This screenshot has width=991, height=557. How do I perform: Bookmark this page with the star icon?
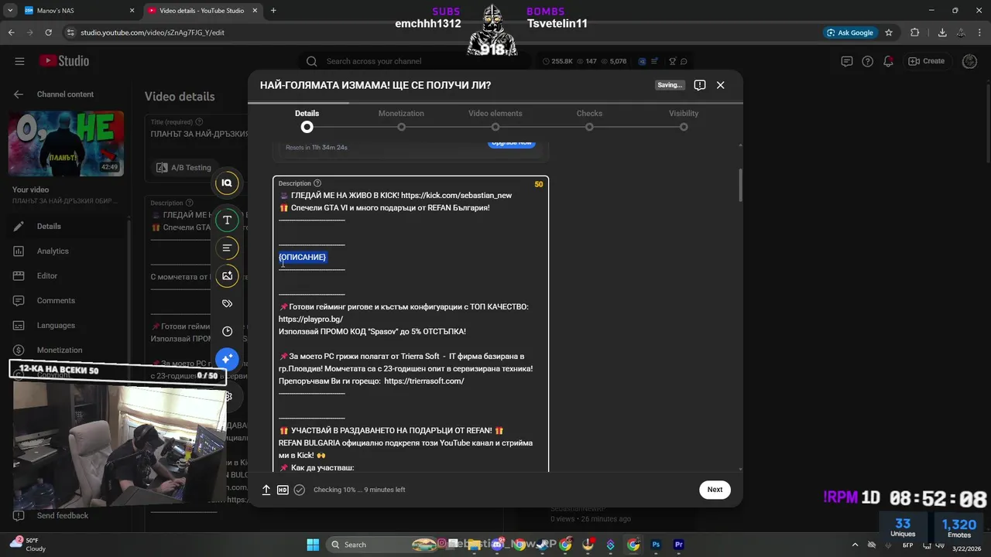click(889, 32)
